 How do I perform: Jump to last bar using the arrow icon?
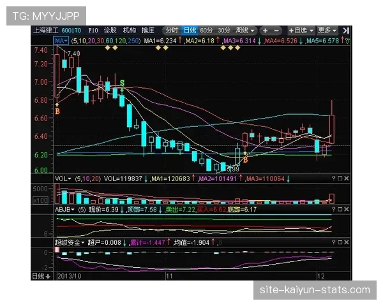[x=345, y=30]
